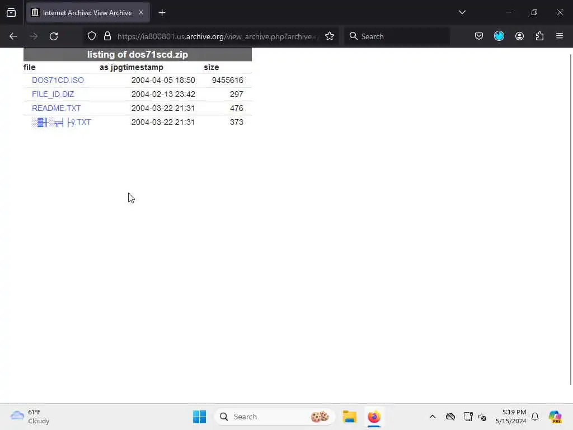View site security padlock info
The width and height of the screenshot is (573, 430).
(107, 36)
